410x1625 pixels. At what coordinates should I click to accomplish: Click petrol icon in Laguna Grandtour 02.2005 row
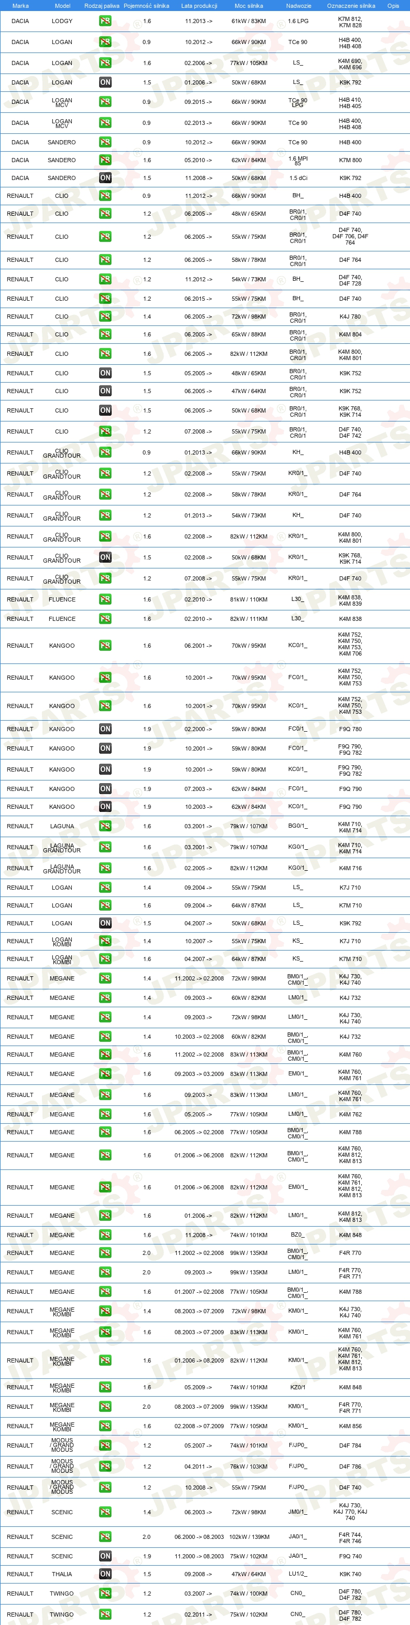point(105,868)
